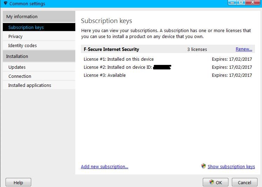Image resolution: width=262 pixels, height=187 pixels.
Task: Show Installed applications list
Action: (x=39, y=85)
